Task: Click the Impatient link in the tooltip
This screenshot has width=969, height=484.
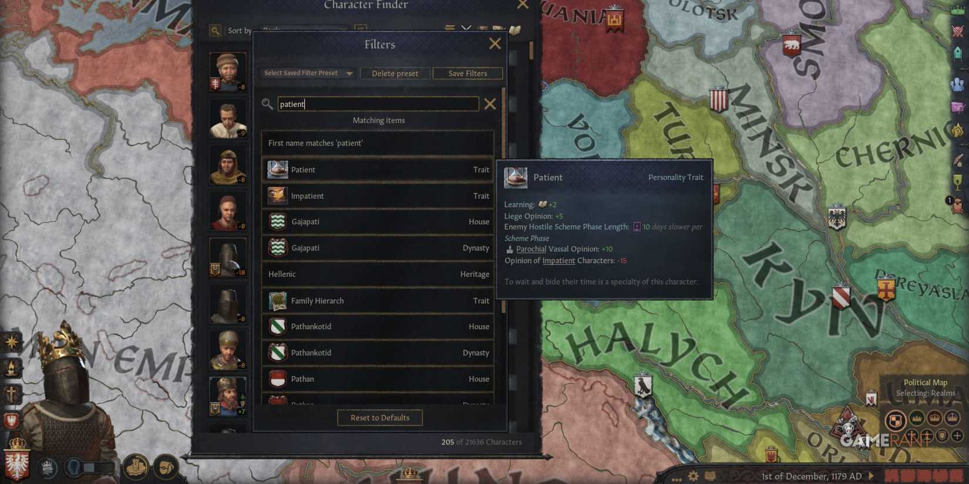Action: click(x=558, y=260)
